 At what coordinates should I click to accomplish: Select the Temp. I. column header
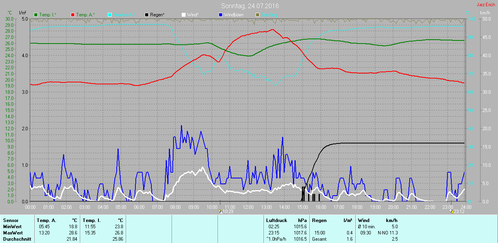click(91, 220)
